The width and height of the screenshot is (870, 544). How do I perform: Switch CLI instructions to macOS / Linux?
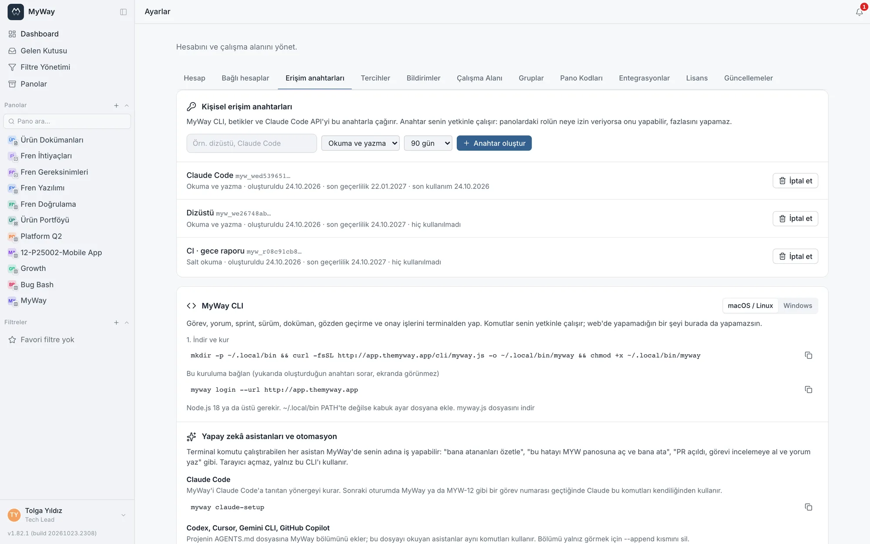750,306
